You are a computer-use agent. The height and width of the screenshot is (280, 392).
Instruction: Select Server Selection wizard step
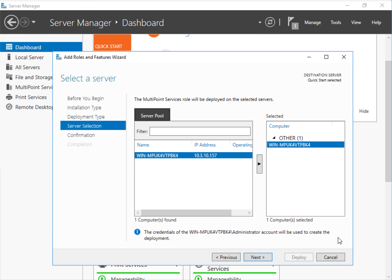[93, 126]
